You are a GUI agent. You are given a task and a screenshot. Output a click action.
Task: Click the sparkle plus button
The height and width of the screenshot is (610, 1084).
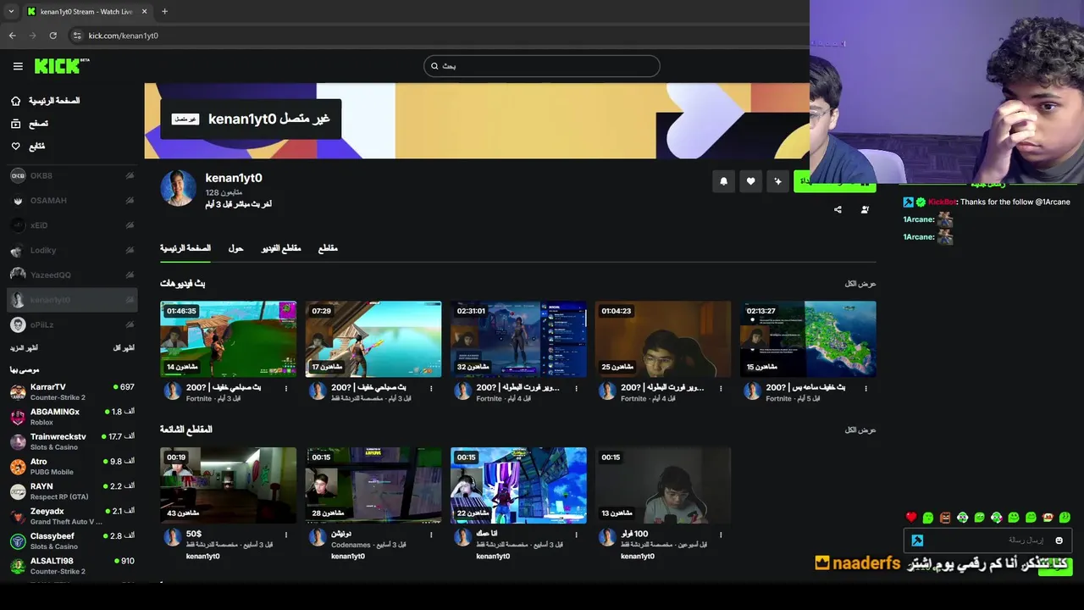tap(777, 181)
